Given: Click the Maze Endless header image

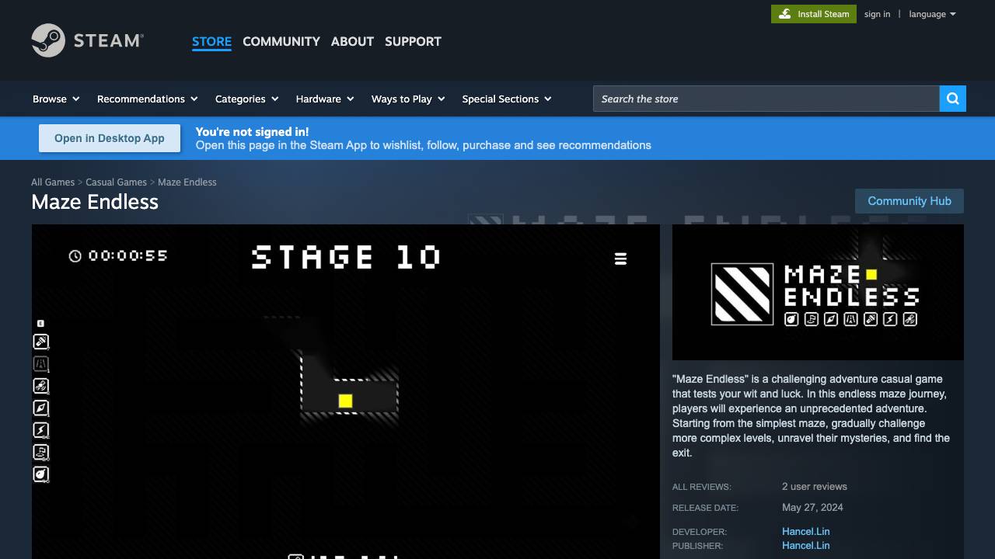Looking at the screenshot, I should click(818, 292).
